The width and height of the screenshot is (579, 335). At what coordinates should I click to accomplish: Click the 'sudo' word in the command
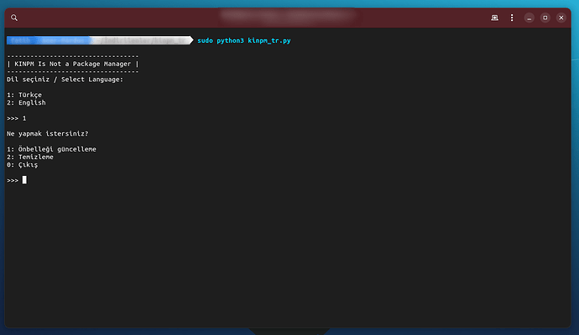coord(206,40)
